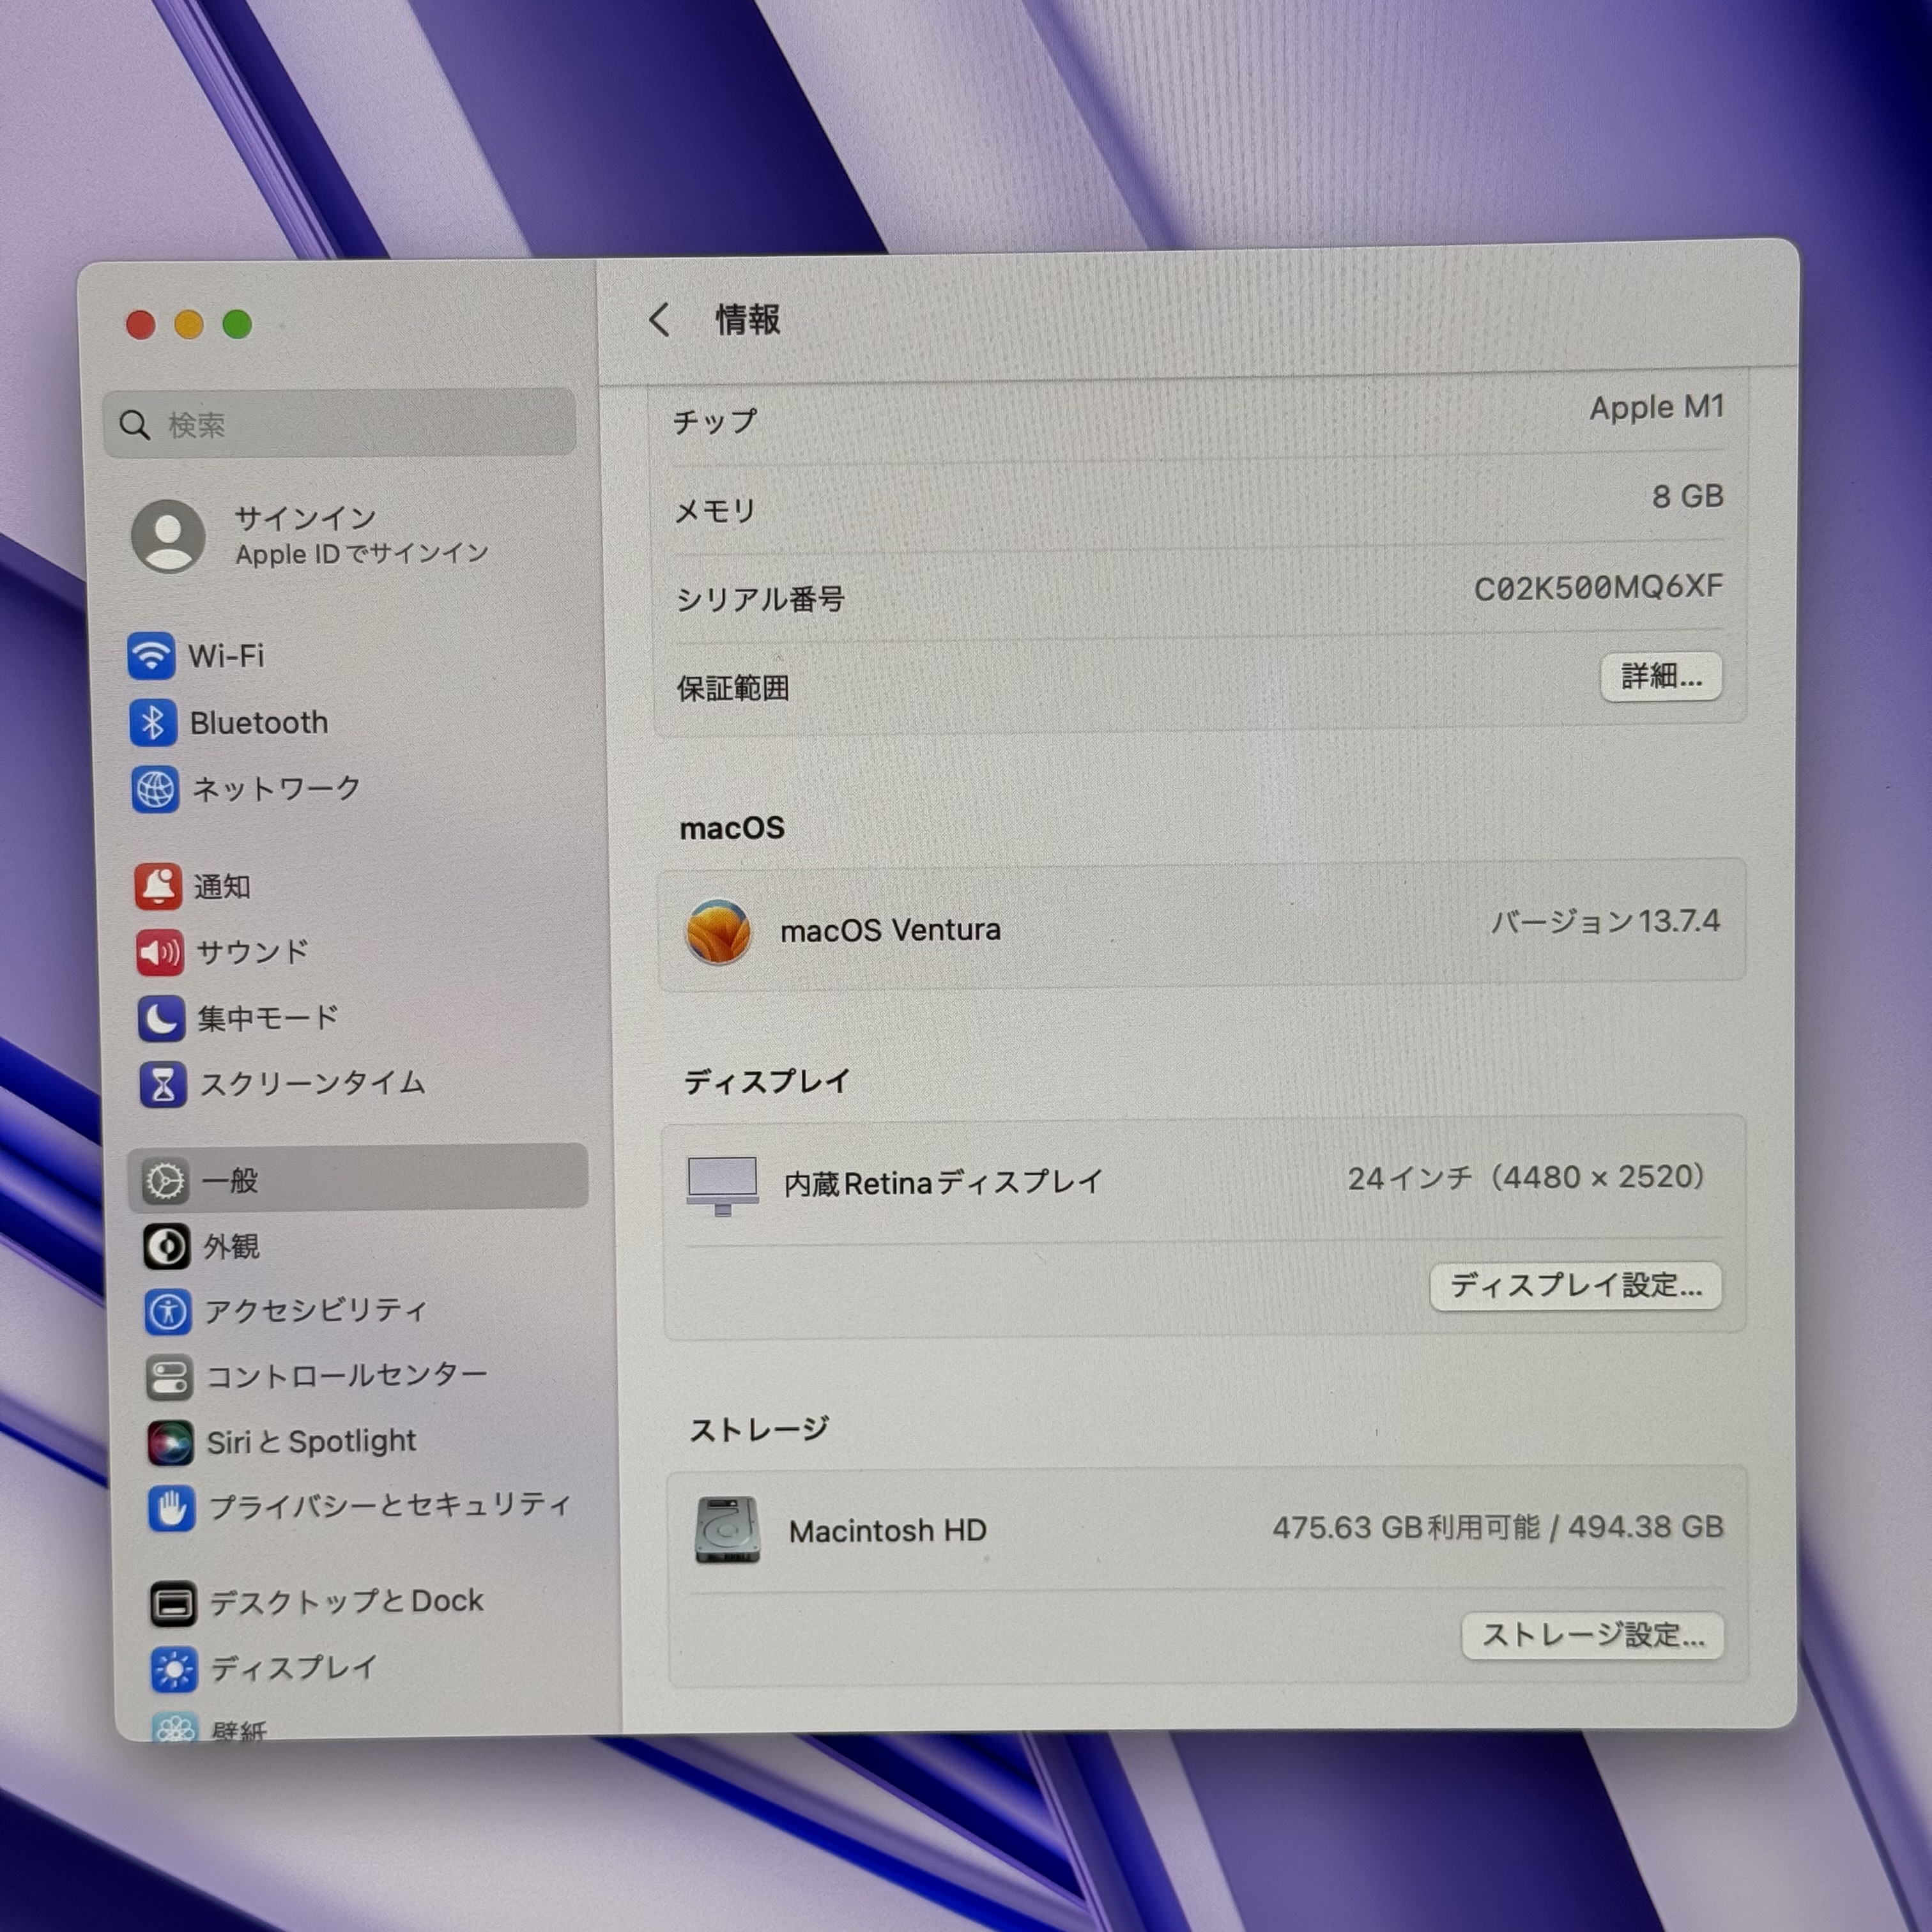
Task: Select 外観 in the sidebar
Action: click(231, 1246)
